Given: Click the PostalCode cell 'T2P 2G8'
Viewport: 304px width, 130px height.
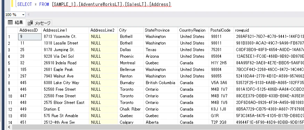Looking at the screenshot, I should coord(222,122).
